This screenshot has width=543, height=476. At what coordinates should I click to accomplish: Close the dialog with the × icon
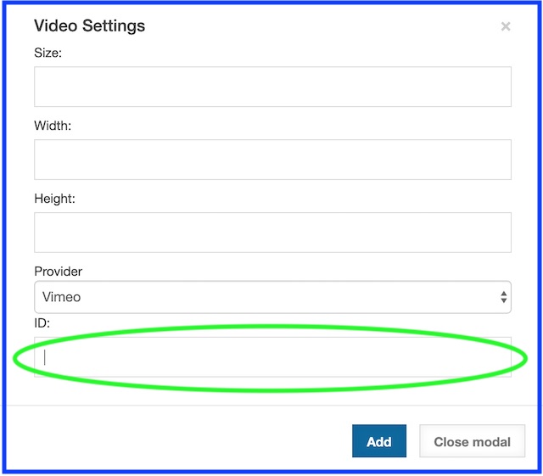click(506, 26)
